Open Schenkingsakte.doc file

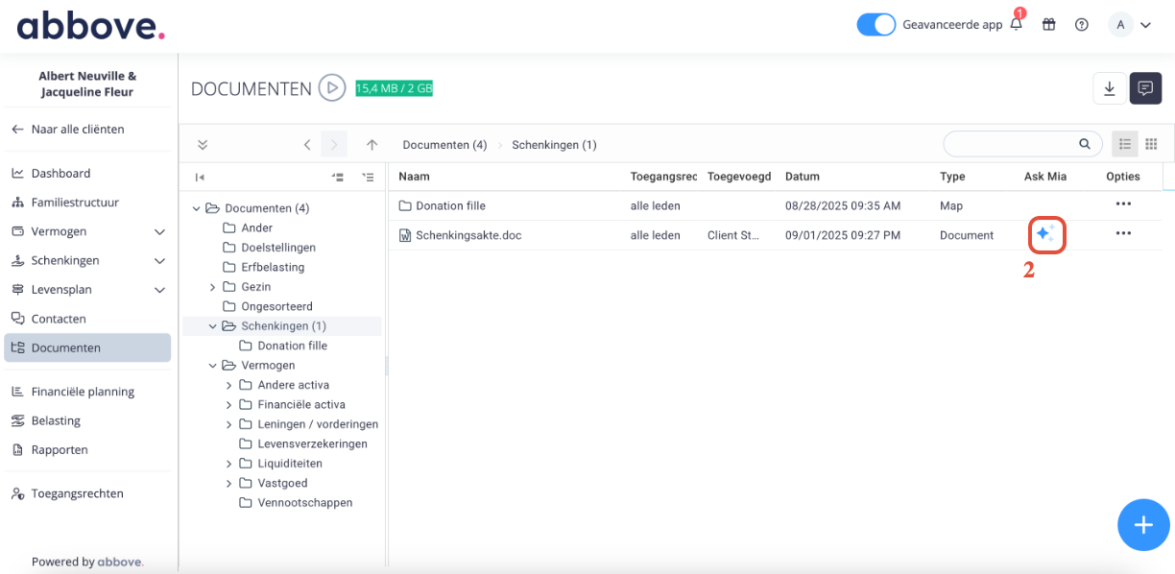point(468,235)
